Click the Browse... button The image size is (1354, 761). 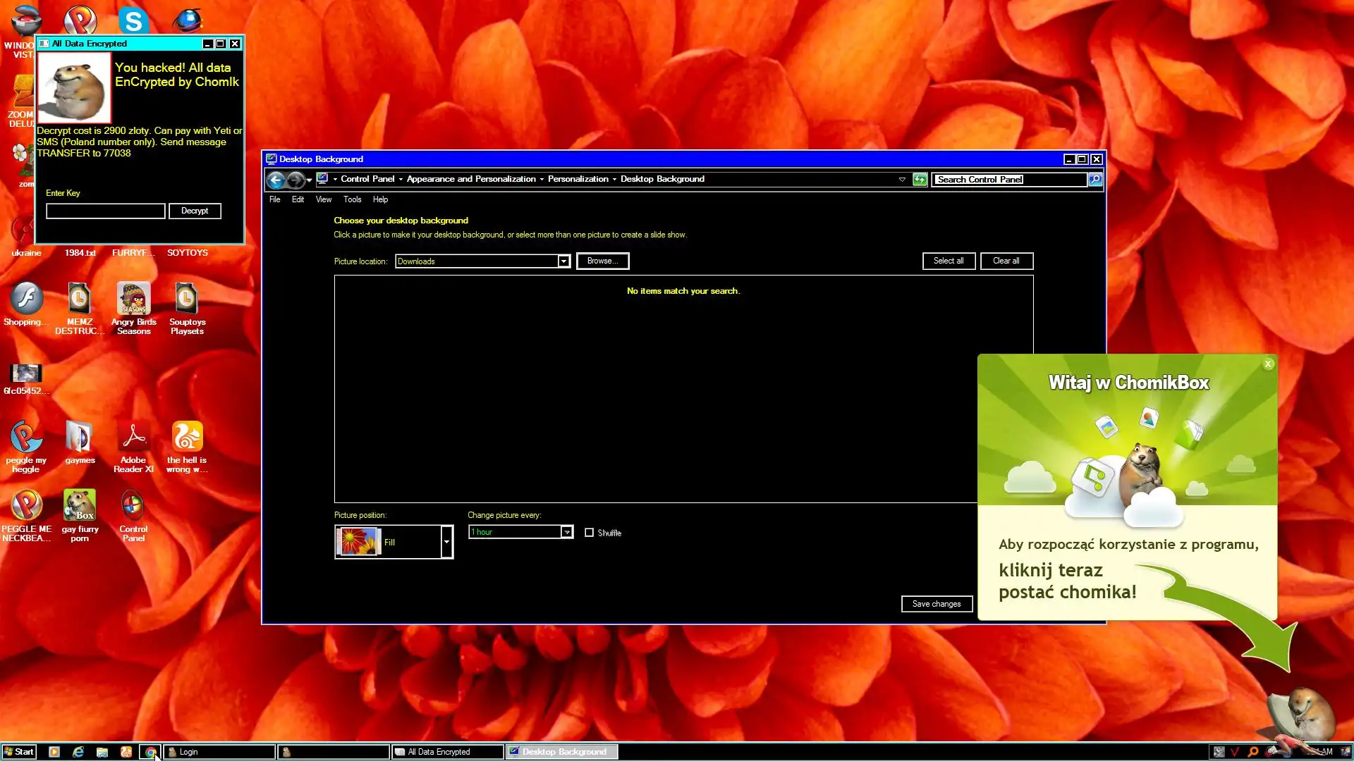[602, 261]
